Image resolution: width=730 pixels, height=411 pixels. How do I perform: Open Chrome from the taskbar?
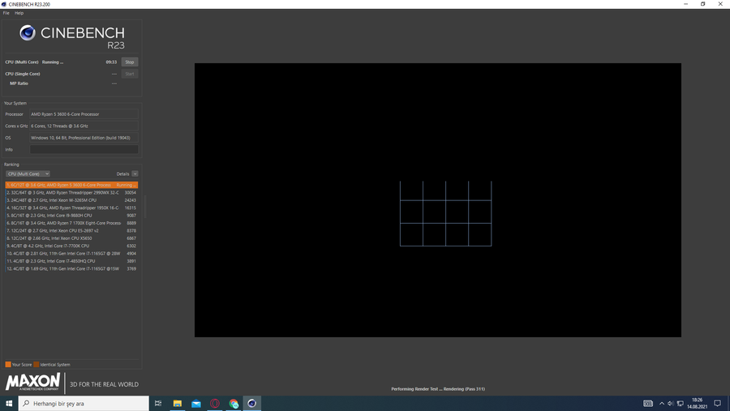[x=234, y=403]
